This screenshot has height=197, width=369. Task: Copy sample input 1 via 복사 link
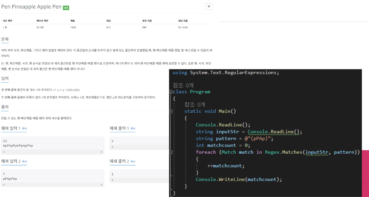(x=24, y=129)
